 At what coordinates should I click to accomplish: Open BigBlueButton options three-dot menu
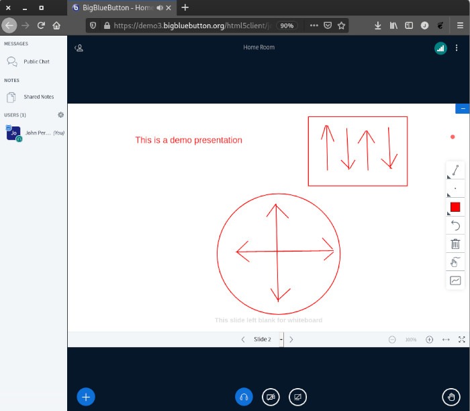point(456,48)
